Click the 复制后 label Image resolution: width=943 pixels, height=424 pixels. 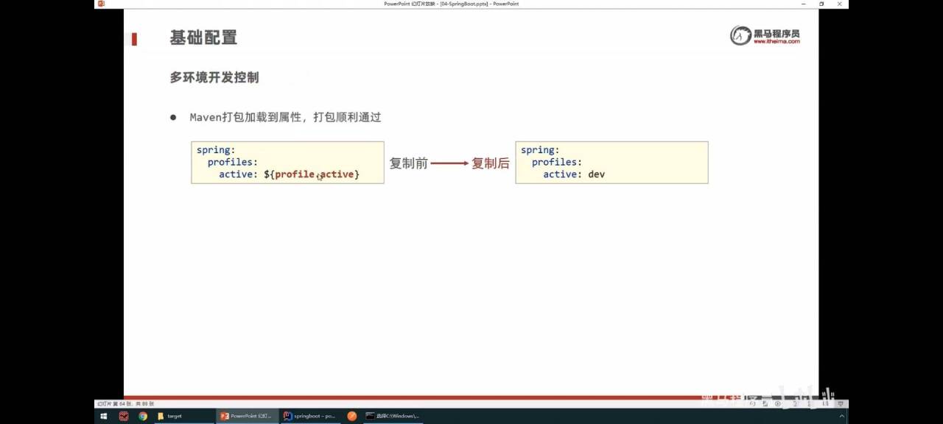491,163
